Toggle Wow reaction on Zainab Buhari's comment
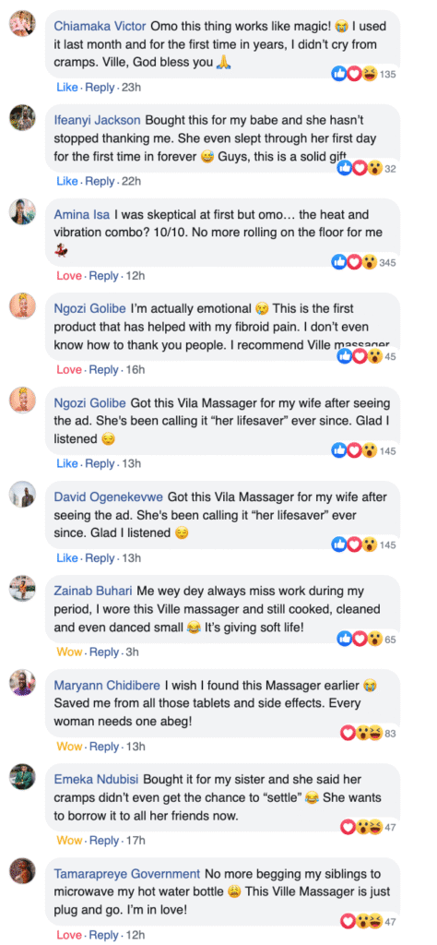Image resolution: width=437 pixels, height=945 pixels. (69, 652)
